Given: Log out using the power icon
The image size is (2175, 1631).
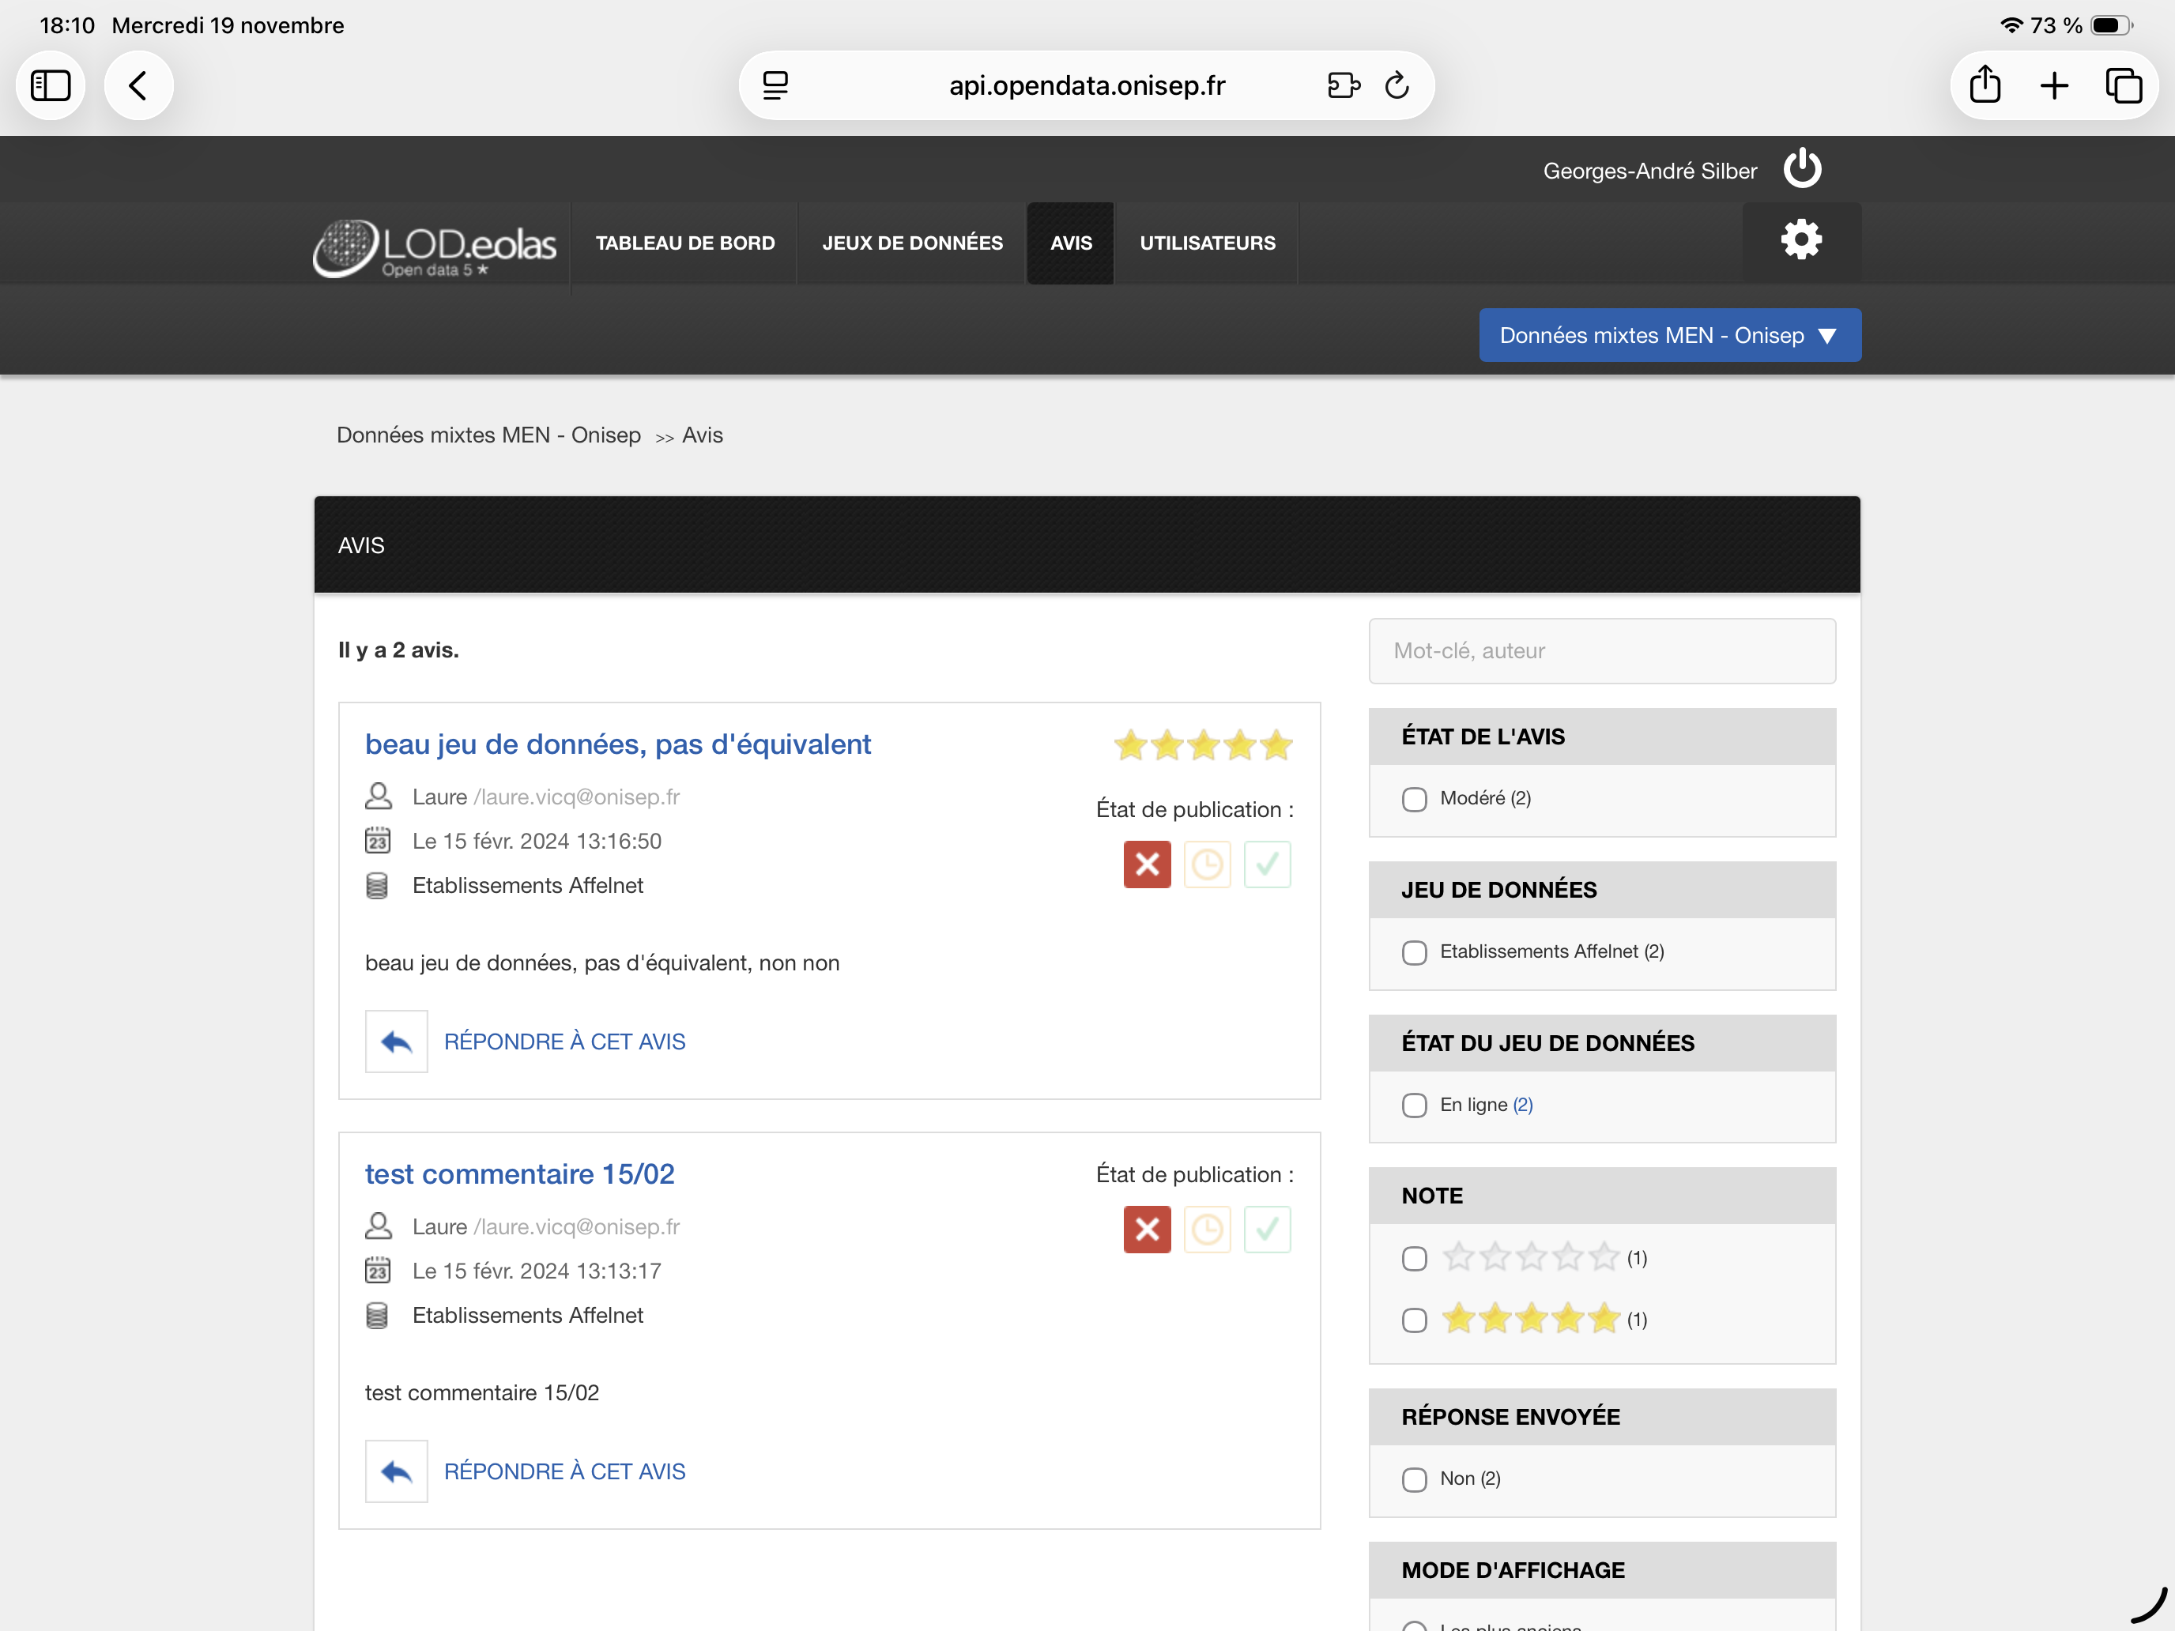Looking at the screenshot, I should pyautogui.click(x=1801, y=169).
